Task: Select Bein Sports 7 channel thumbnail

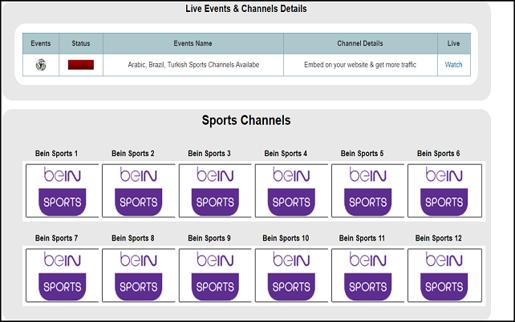Action: (63, 276)
